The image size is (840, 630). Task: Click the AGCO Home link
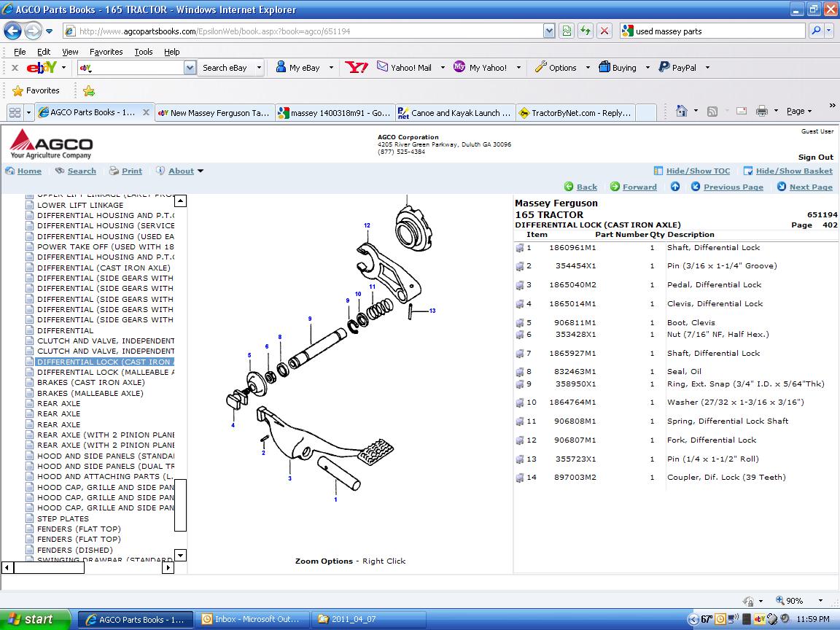[x=29, y=171]
